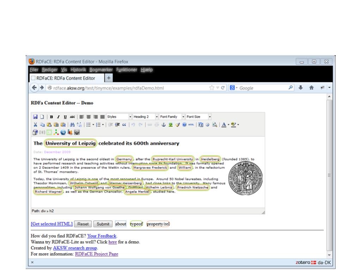Screen dimensions: 361x270
Task: Toggle Italic formatting
Action: 58,117
